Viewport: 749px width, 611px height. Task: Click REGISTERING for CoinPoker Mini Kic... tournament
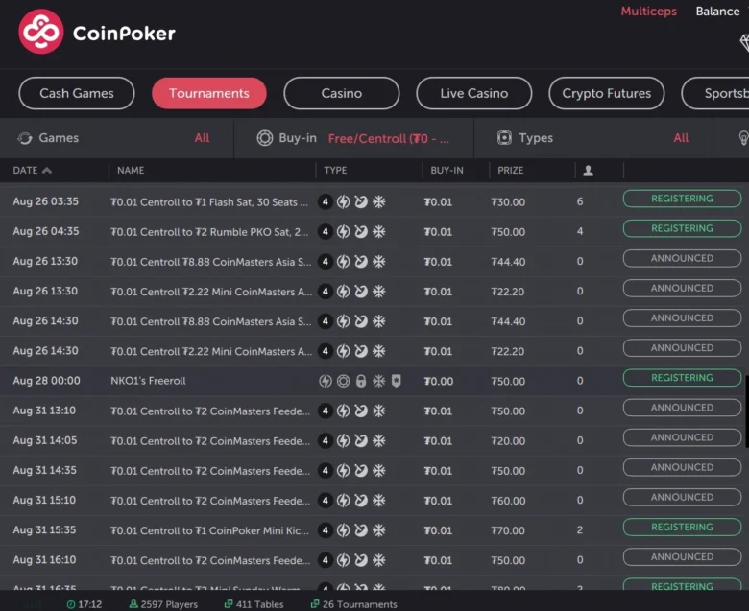tap(682, 527)
